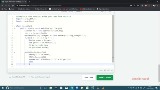The width and height of the screenshot is (160, 90).
Task: Click the saved password key icon
Action: pos(131,5)
